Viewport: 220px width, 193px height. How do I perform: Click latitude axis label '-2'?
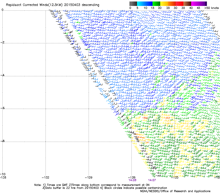pos(2,42)
